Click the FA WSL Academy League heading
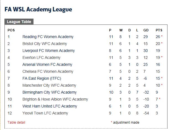 [38, 9]
